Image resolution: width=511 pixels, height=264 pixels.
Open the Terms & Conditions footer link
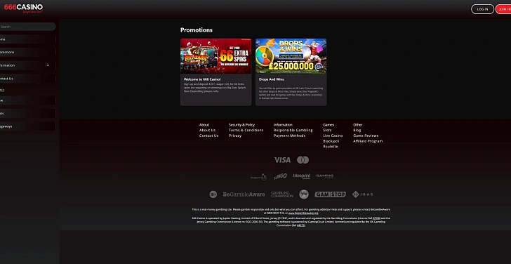(246, 131)
